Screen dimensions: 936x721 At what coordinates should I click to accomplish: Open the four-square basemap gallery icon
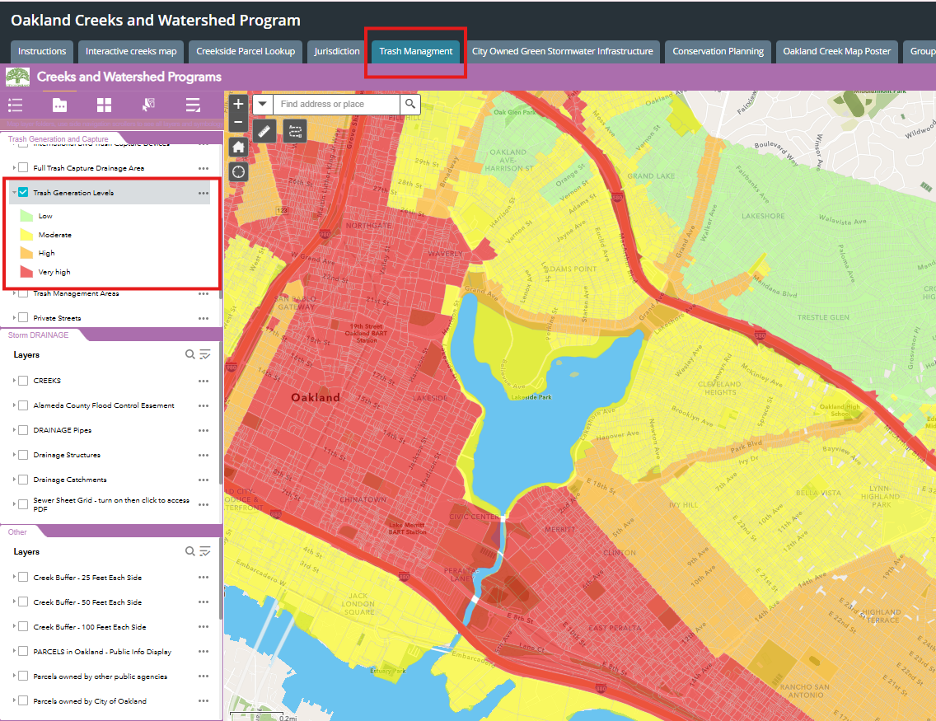(x=104, y=105)
